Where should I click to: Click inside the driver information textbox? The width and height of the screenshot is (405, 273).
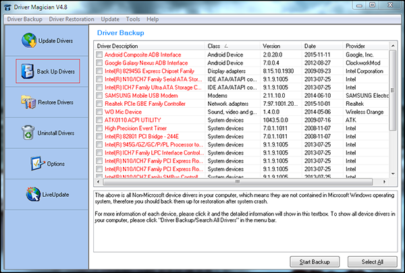[246, 221]
